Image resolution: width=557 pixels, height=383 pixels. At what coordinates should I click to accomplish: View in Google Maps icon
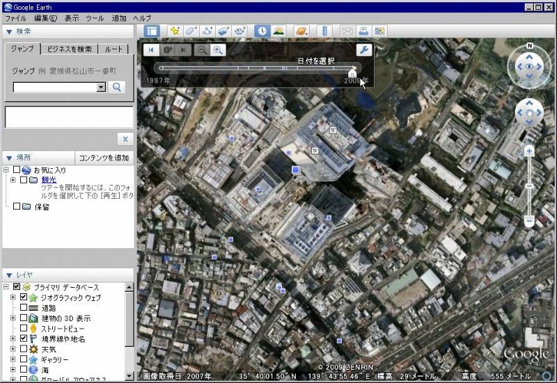(x=379, y=31)
